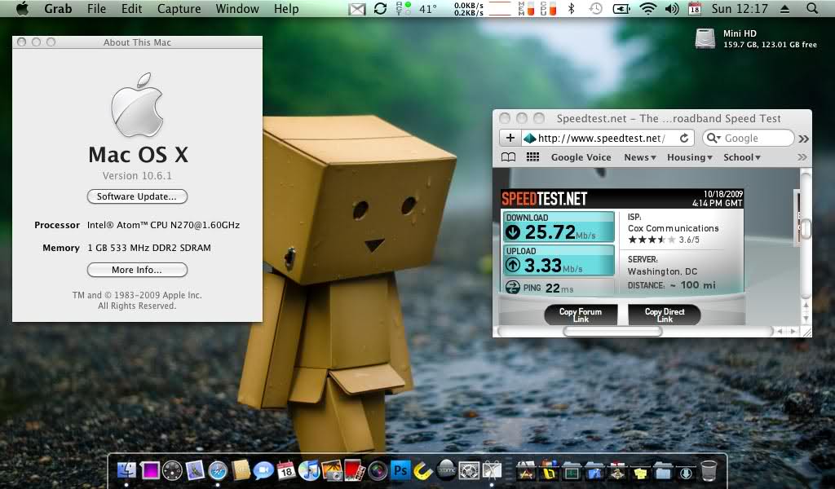Viewport: 835px width, 489px height.
Task: Click the CPU usage meter in menu bar
Action: [549, 8]
